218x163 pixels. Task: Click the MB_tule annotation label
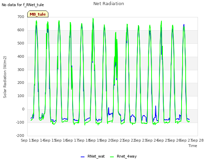38,14
